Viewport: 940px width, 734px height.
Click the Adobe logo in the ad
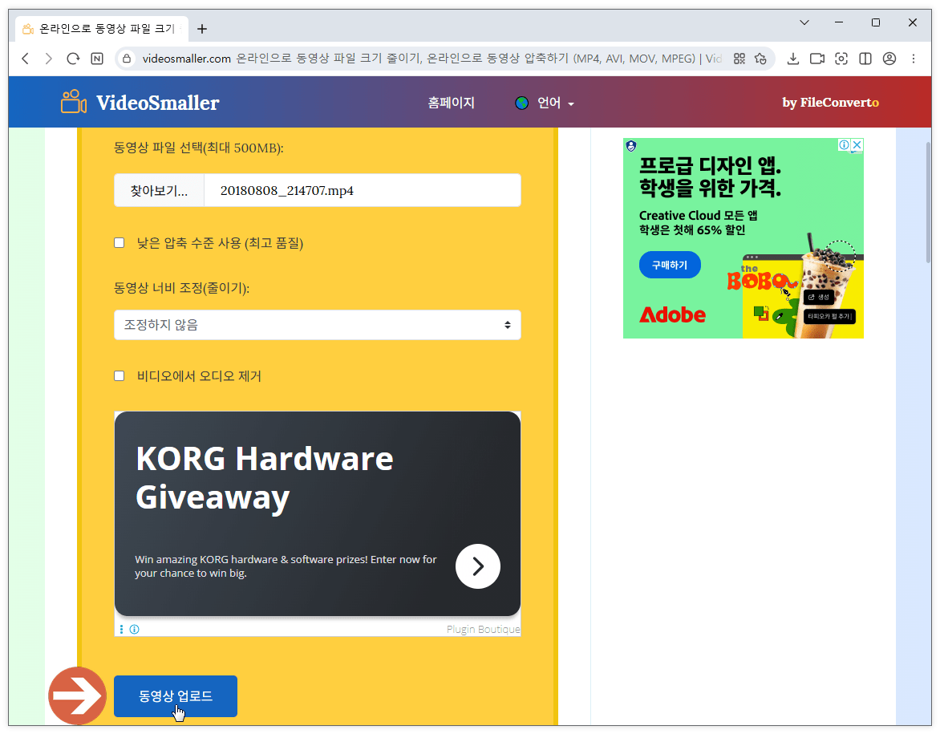click(672, 314)
